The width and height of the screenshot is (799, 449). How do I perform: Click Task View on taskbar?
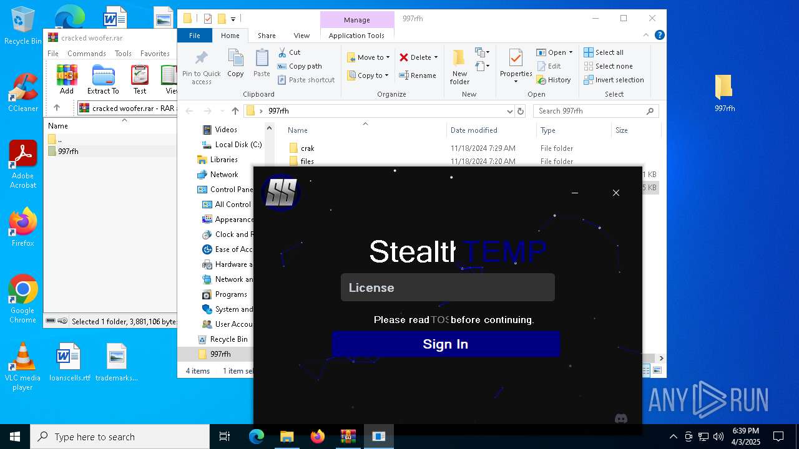pyautogui.click(x=225, y=437)
